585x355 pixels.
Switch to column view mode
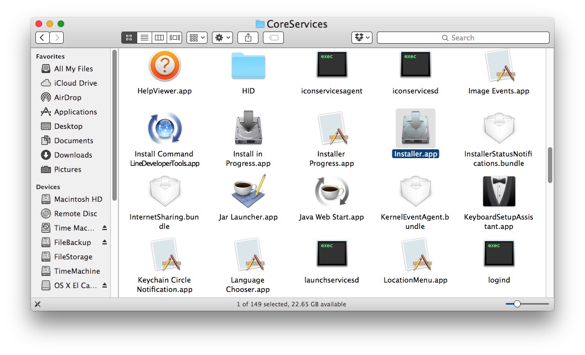(159, 38)
